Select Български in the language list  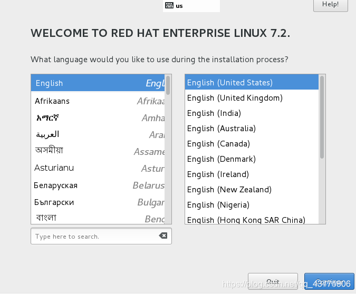pos(98,202)
